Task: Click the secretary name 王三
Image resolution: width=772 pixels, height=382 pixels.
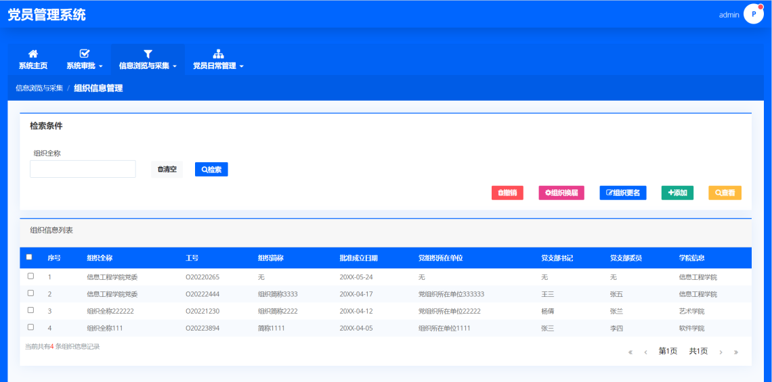Action: pos(547,294)
